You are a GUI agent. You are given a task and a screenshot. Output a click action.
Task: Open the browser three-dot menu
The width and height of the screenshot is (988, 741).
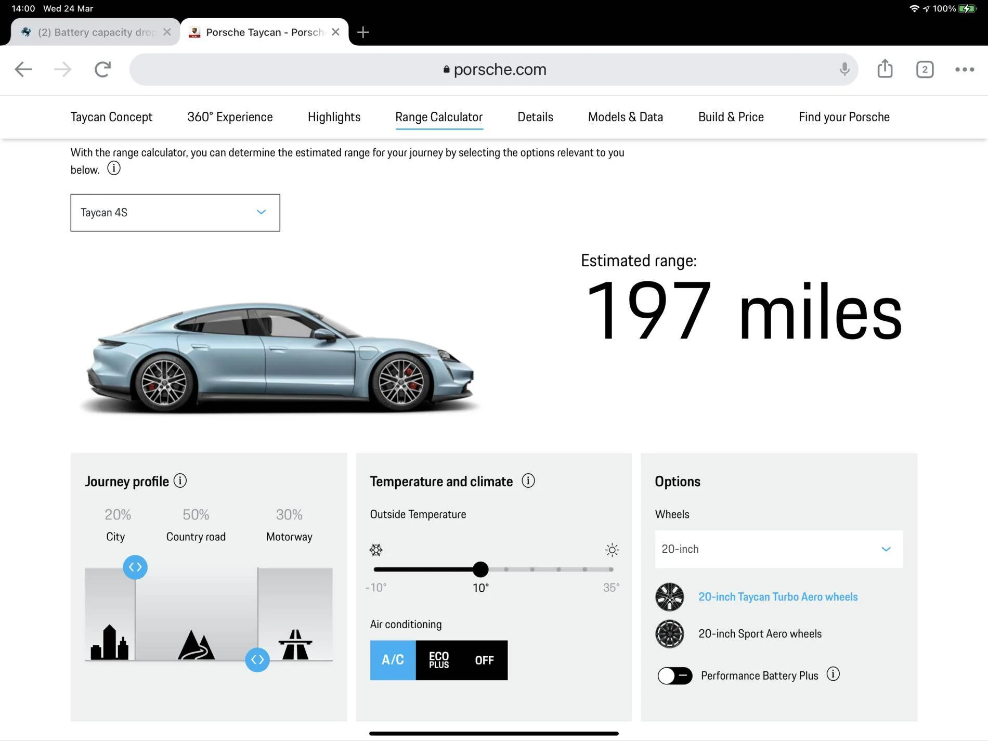965,69
